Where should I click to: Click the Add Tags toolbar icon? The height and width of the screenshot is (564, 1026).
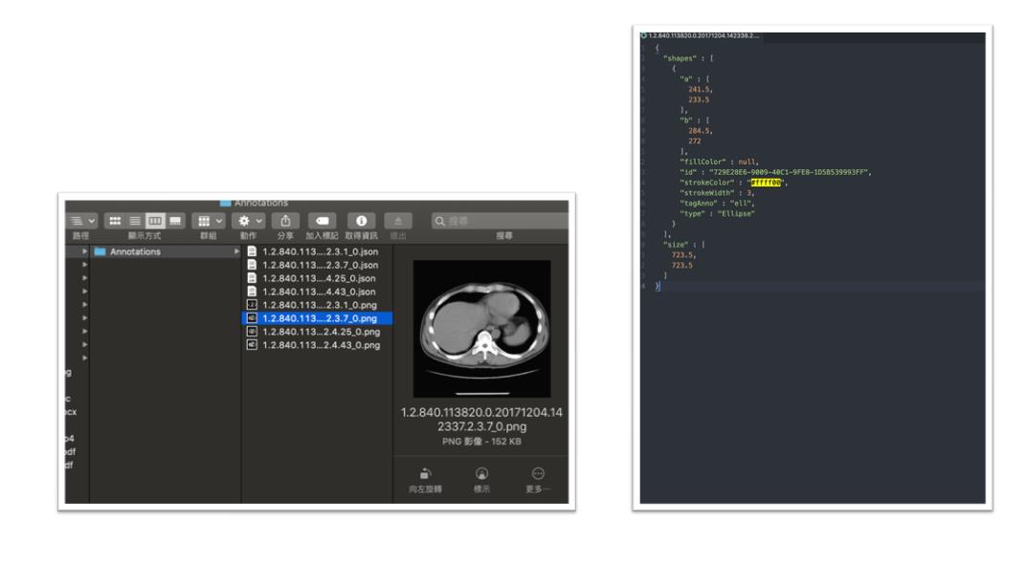[323, 221]
